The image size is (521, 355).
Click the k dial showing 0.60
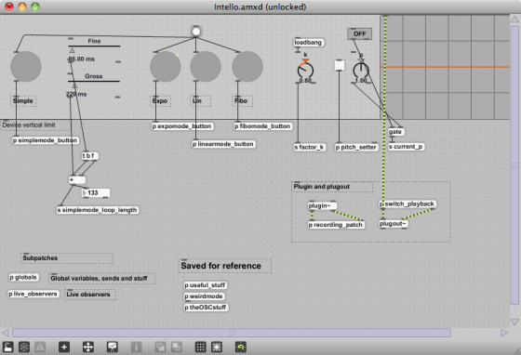click(x=305, y=70)
